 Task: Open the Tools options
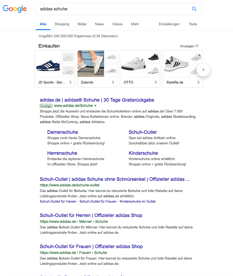[193, 24]
